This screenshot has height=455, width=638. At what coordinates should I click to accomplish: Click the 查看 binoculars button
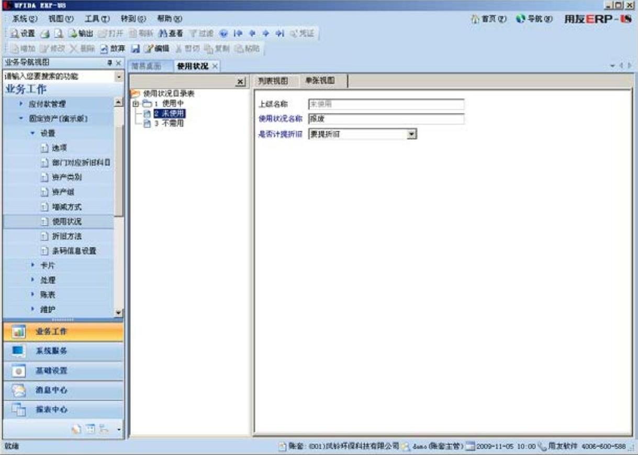point(171,33)
